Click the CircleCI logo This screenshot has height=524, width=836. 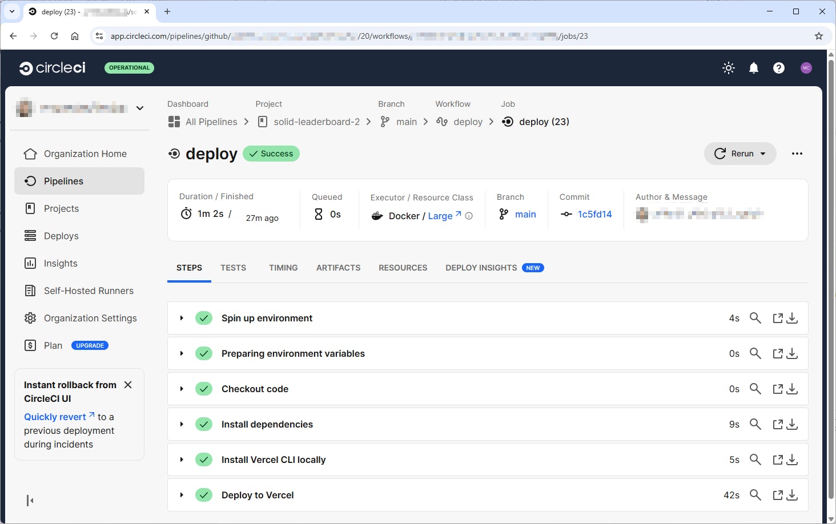pos(52,67)
